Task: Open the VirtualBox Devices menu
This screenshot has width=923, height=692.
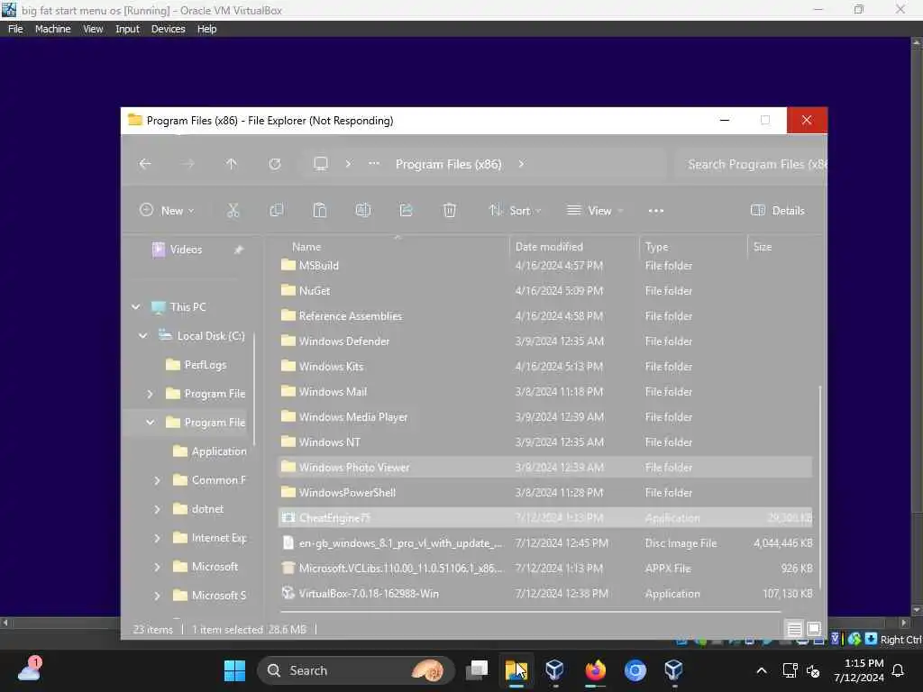Action: click(x=168, y=29)
